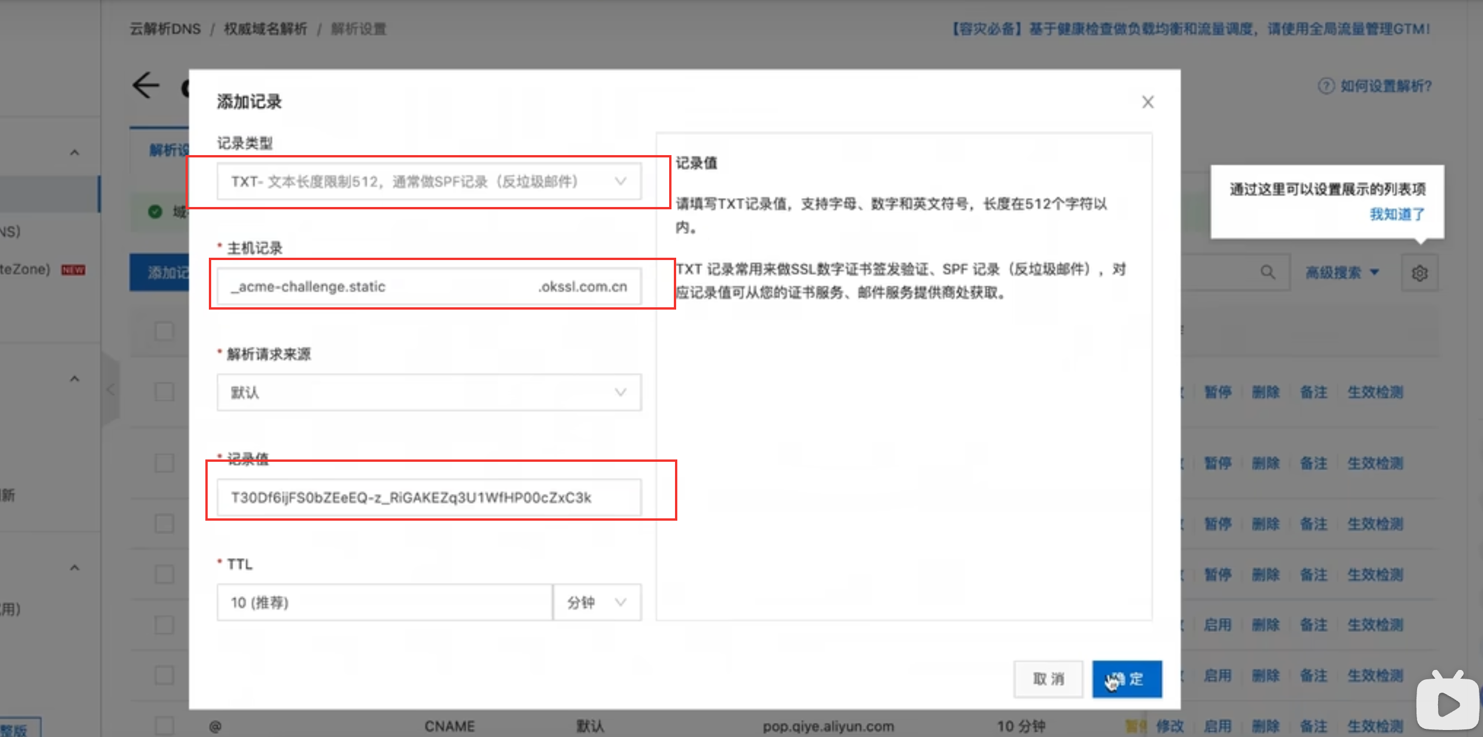Open the record type TXT dropdown

click(x=429, y=181)
